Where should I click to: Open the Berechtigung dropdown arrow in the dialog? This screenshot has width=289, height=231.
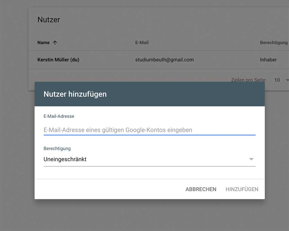[251, 159]
